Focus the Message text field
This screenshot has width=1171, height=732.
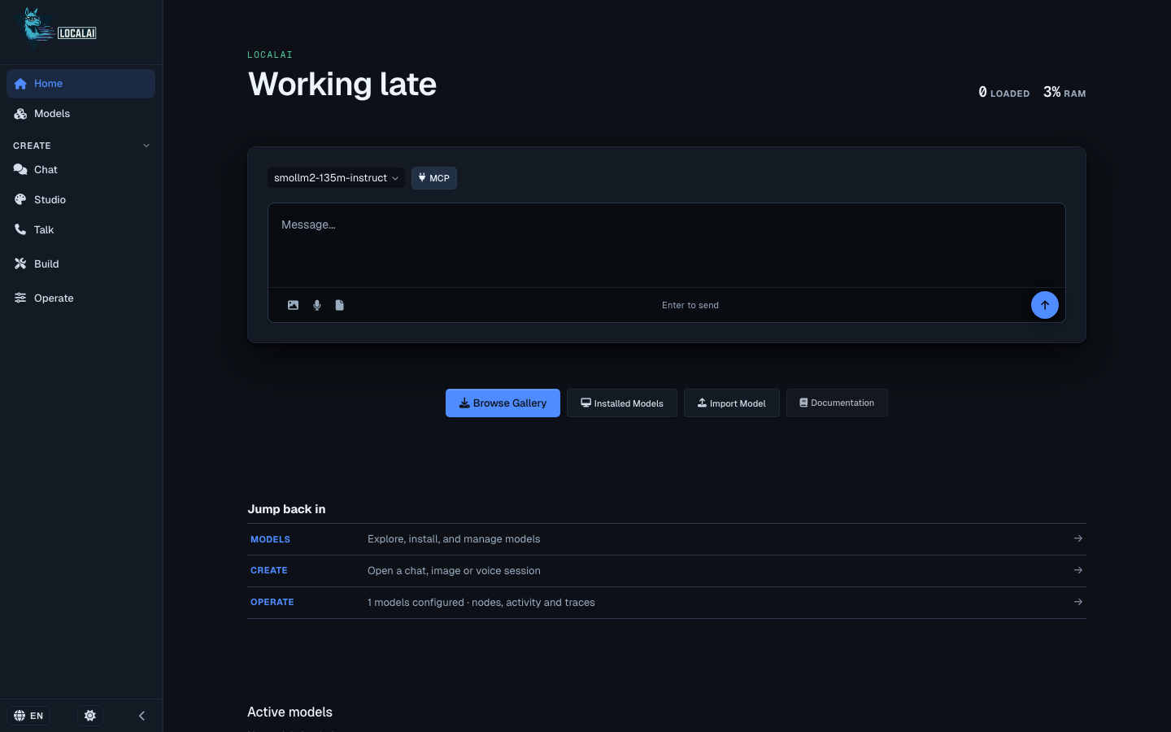click(667, 245)
